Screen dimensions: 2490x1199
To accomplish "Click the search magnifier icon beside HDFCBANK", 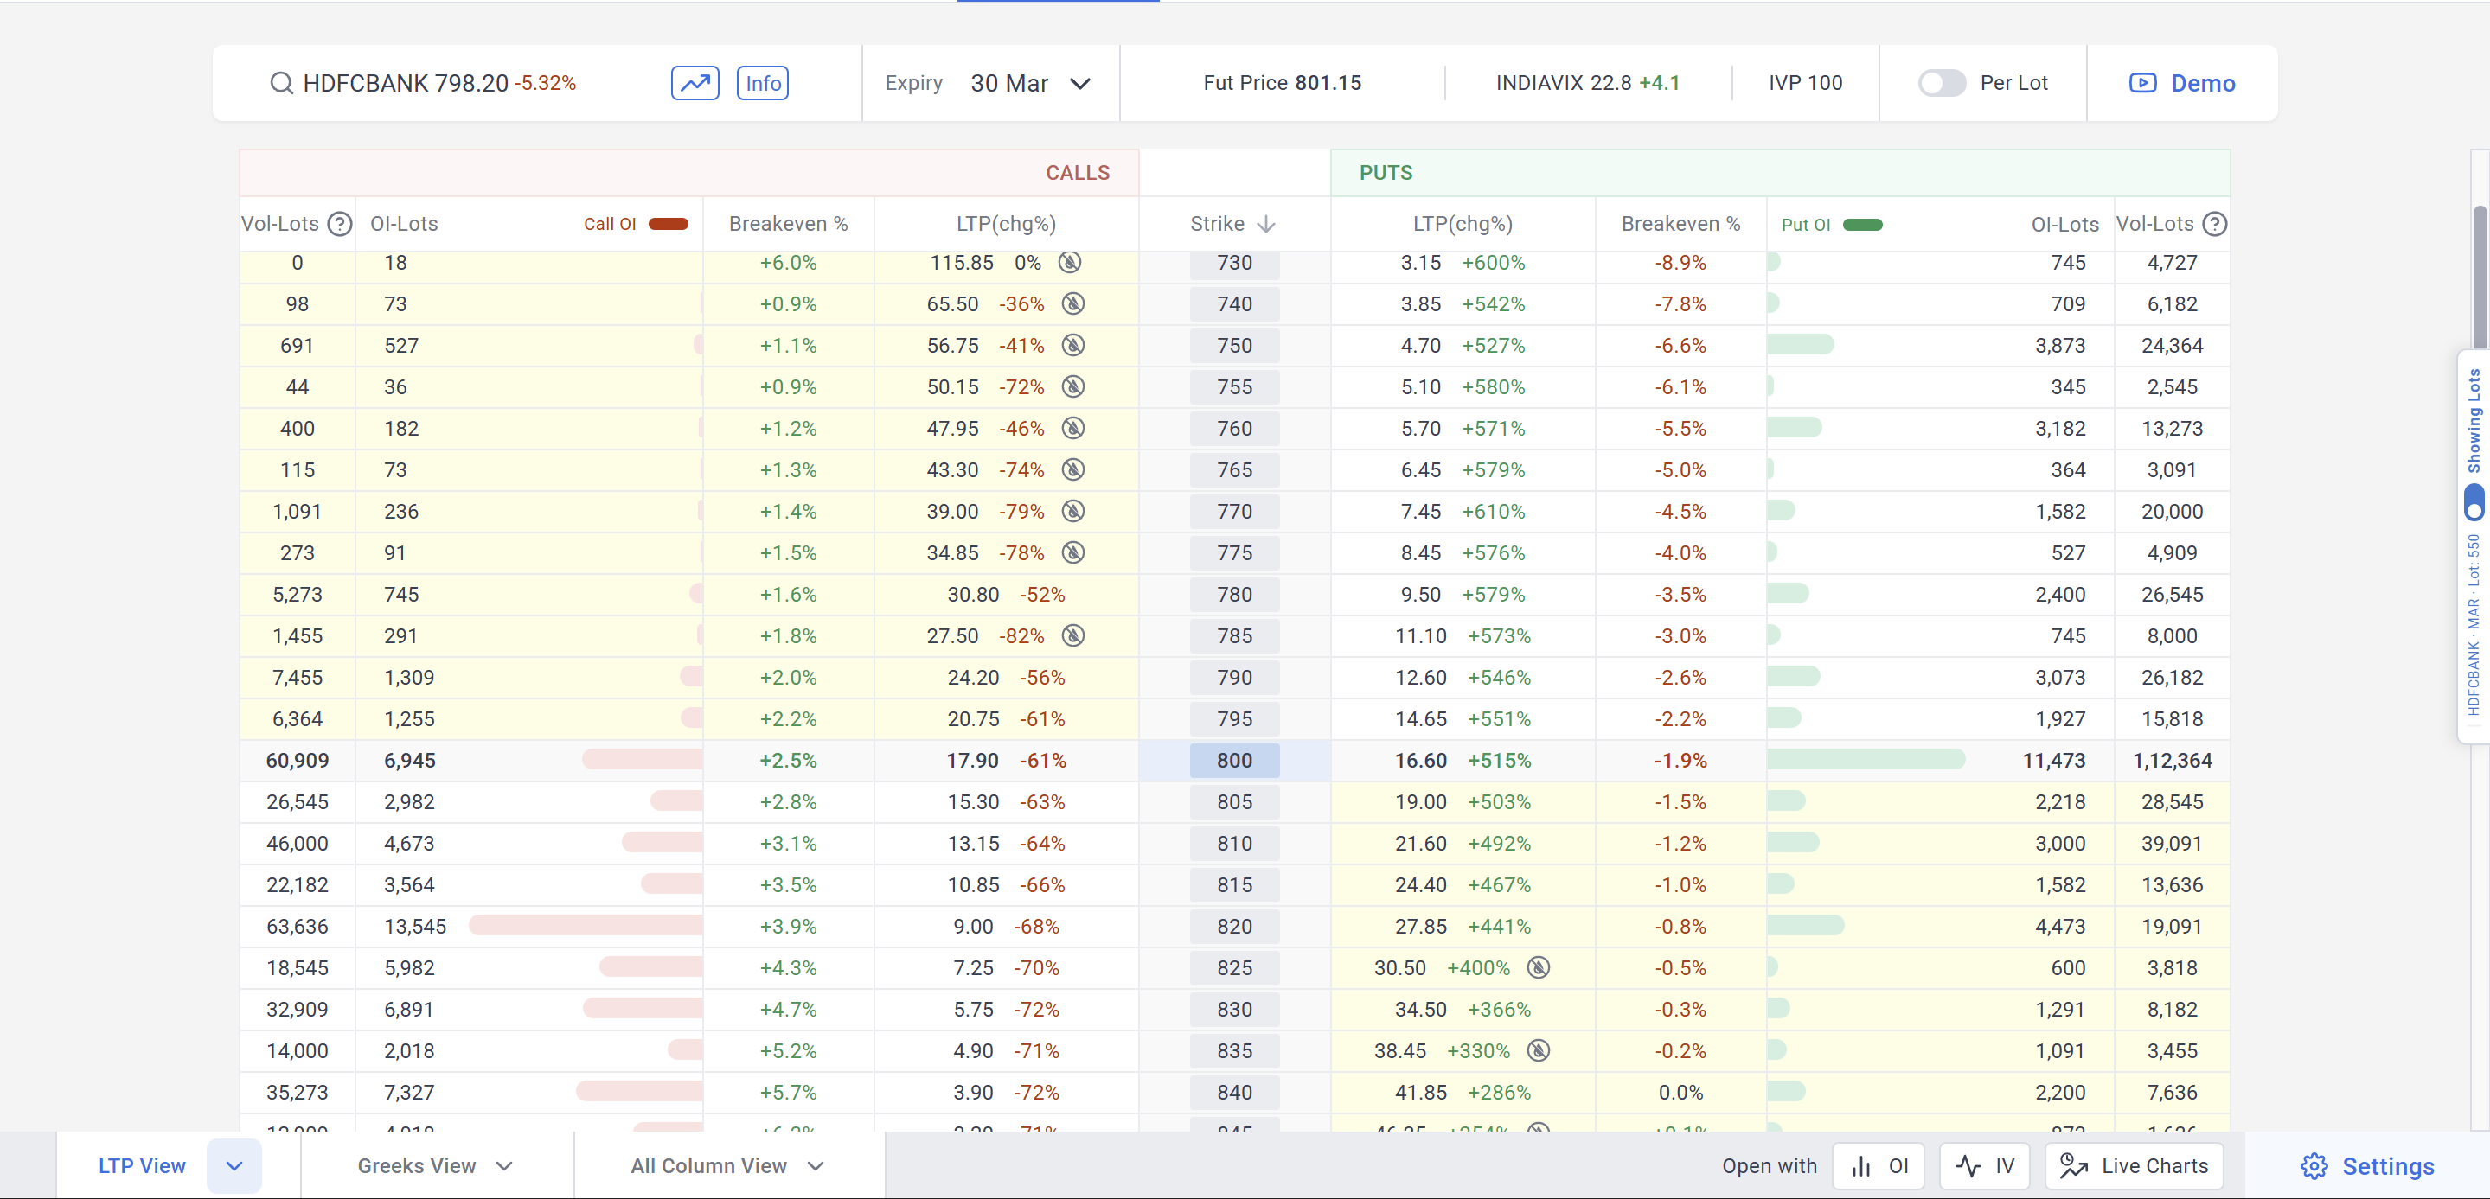I will pos(280,83).
